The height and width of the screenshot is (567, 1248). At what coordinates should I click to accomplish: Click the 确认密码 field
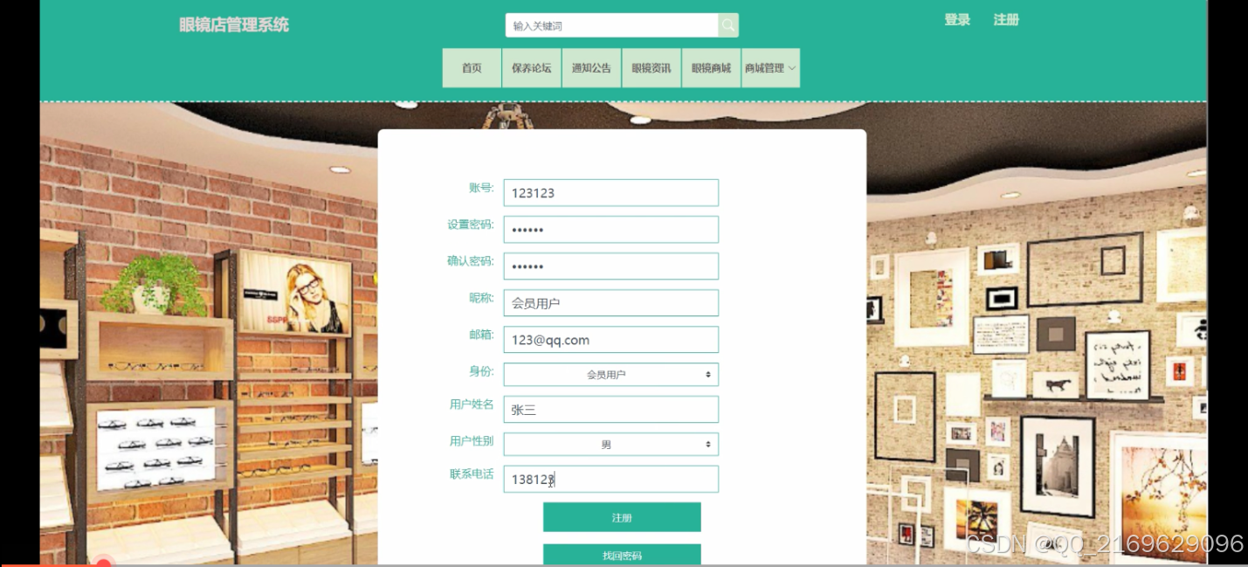[611, 266]
